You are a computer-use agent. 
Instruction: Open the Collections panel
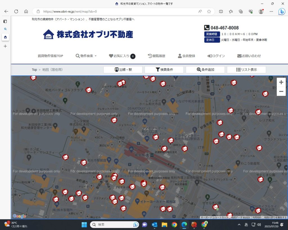coord(241,11)
